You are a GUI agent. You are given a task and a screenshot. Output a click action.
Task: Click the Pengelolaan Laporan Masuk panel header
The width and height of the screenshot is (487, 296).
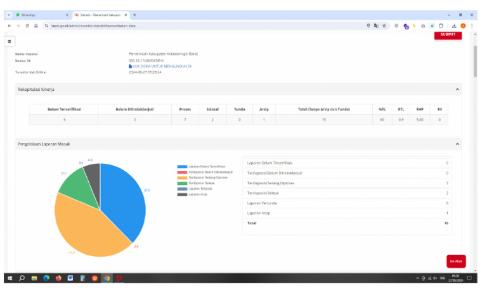pos(238,144)
